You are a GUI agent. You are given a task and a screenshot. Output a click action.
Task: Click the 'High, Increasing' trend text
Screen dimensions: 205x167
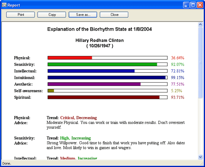point(76,138)
